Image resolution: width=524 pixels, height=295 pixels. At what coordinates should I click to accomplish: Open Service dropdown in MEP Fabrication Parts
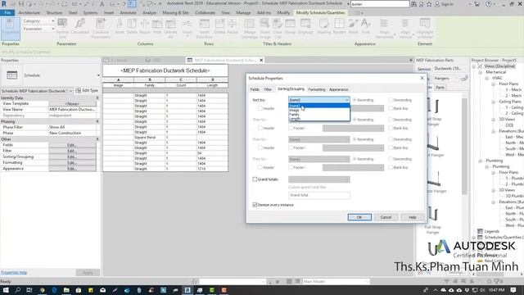click(x=449, y=69)
